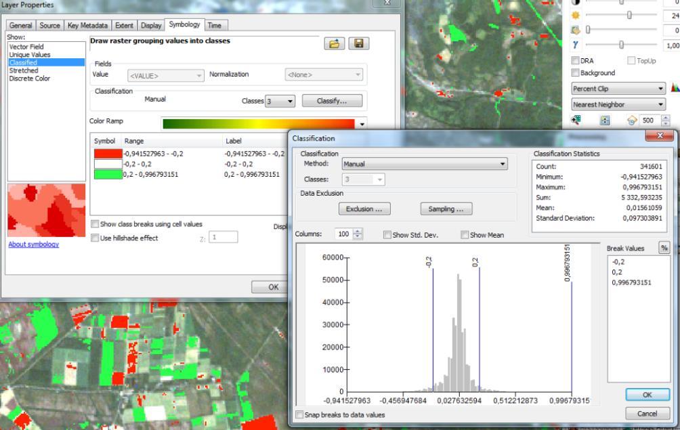Click the Sampling ... button
This screenshot has width=680, height=430.
click(x=446, y=209)
